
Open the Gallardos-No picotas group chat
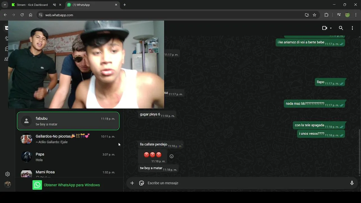pos(68,139)
